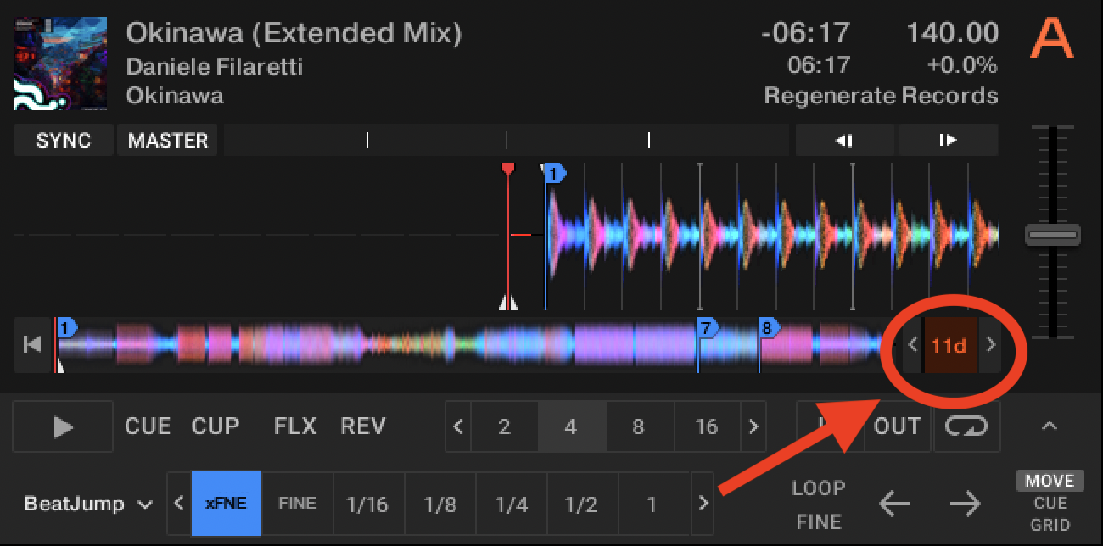Choose loop size 2
Screen dimensions: 1103x546
(x=504, y=426)
